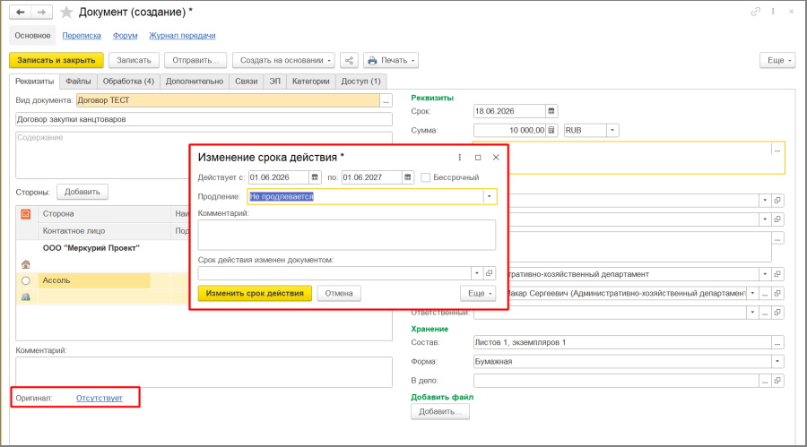Open ellipsis chooser for В дело field
The image size is (807, 447).
pyautogui.click(x=766, y=381)
